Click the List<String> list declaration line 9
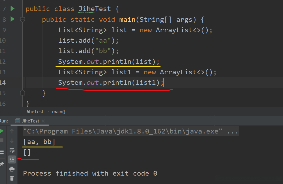The width and height of the screenshot is (283, 184). 135,30
